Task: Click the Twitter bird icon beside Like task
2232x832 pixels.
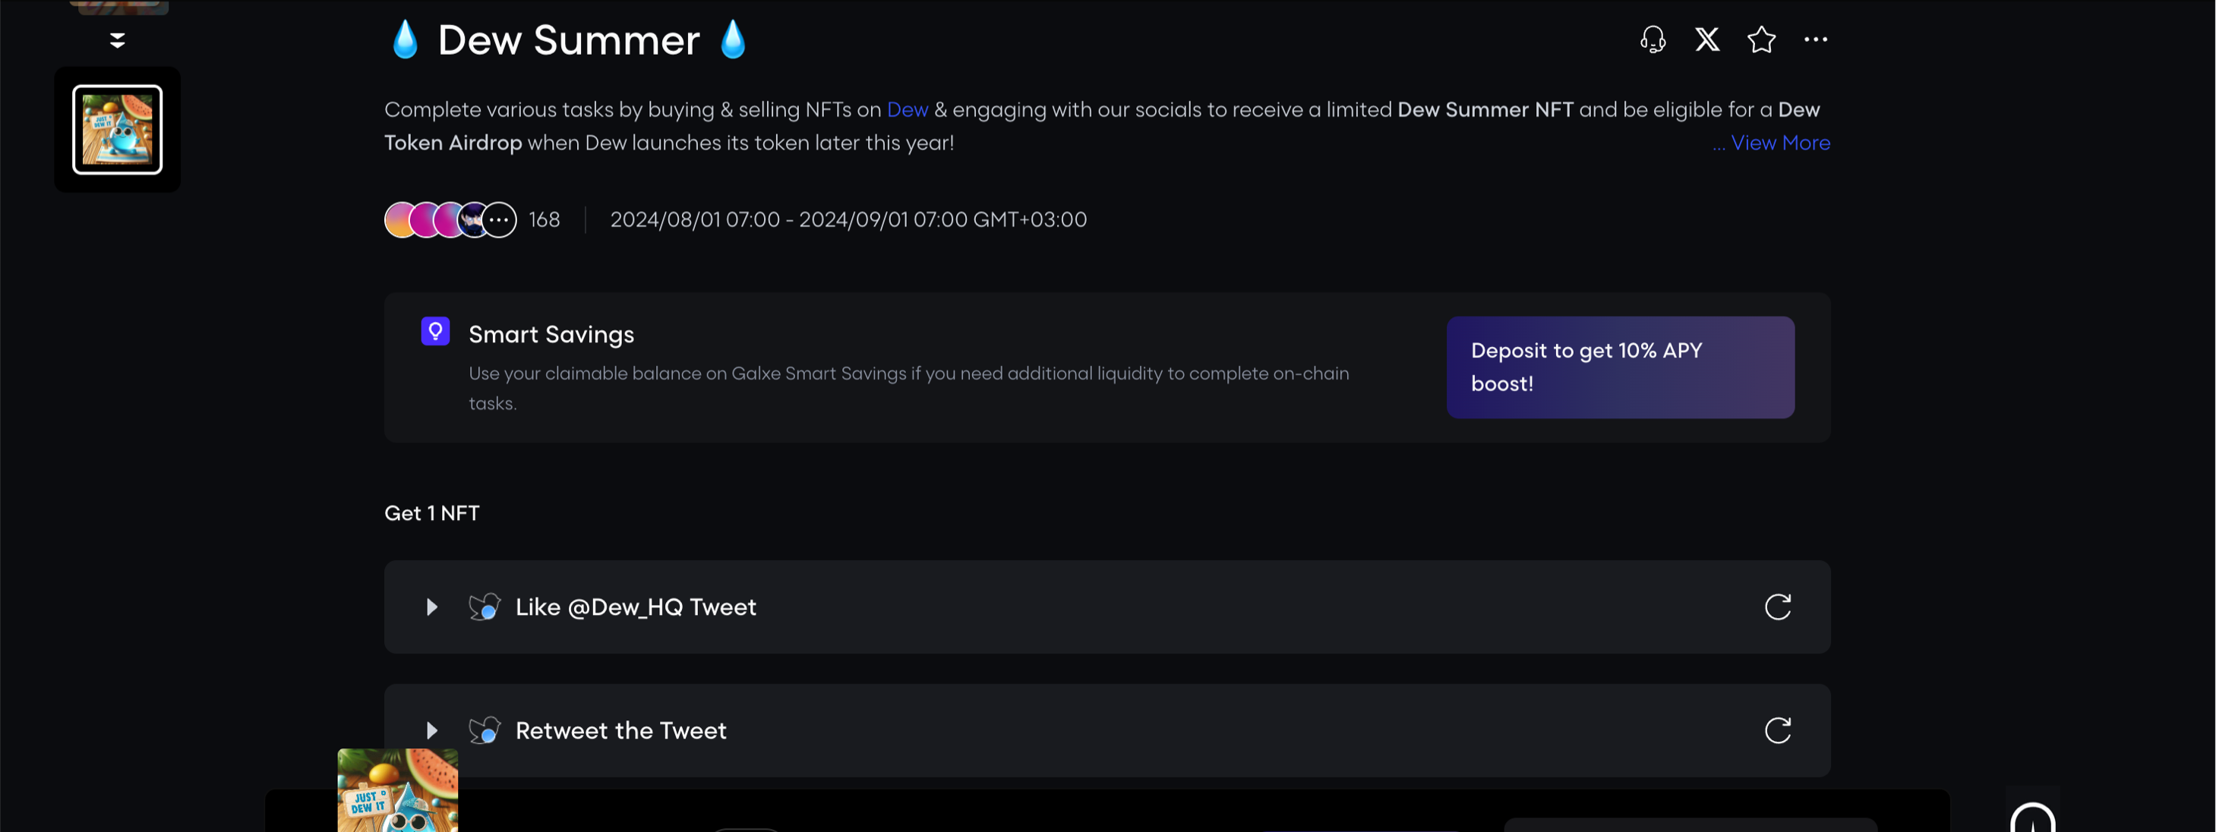Action: point(485,607)
